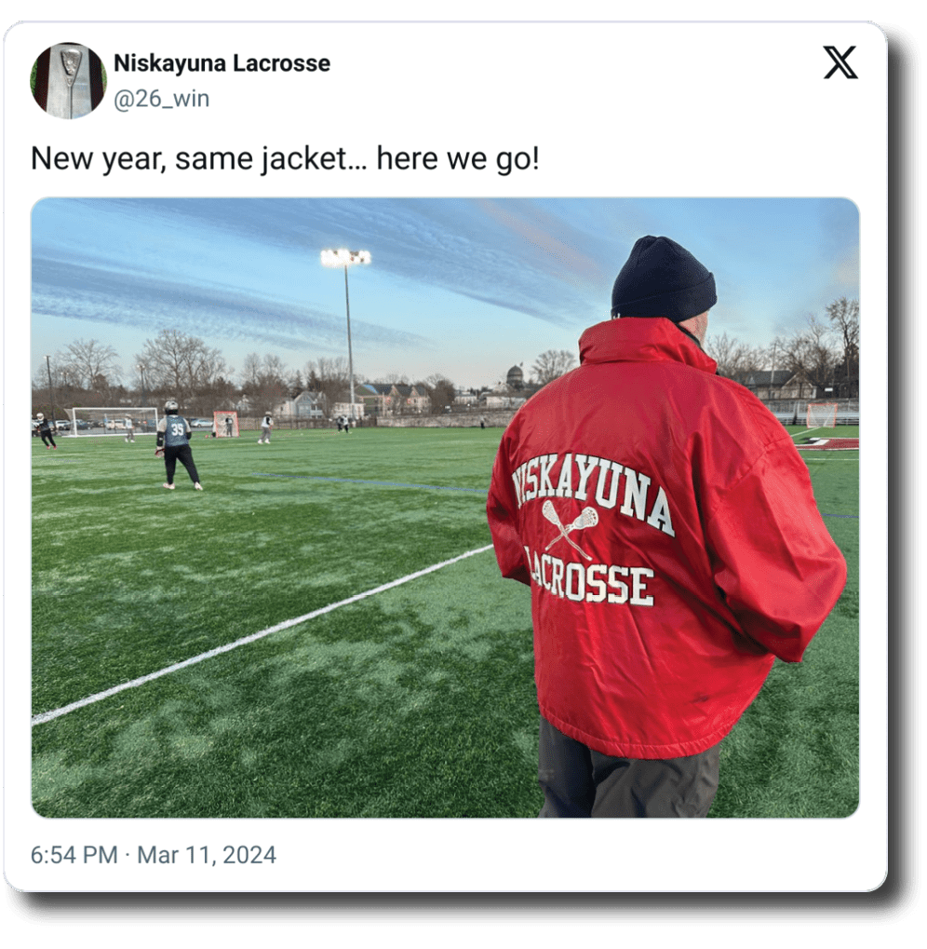Click the white sideline stripe on turf
The width and height of the screenshot is (927, 949).
pos(262,634)
